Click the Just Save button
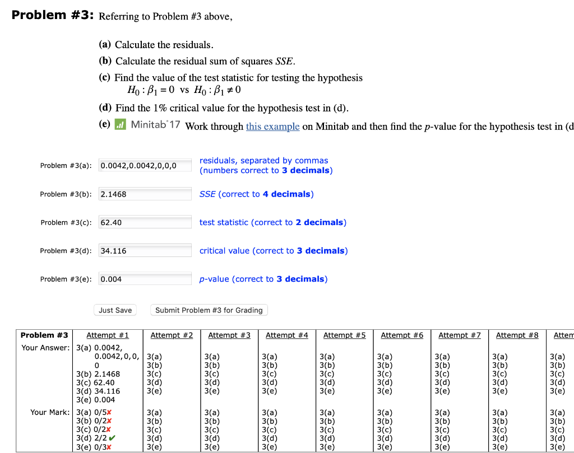The height and width of the screenshot is (453, 574). tap(115, 310)
